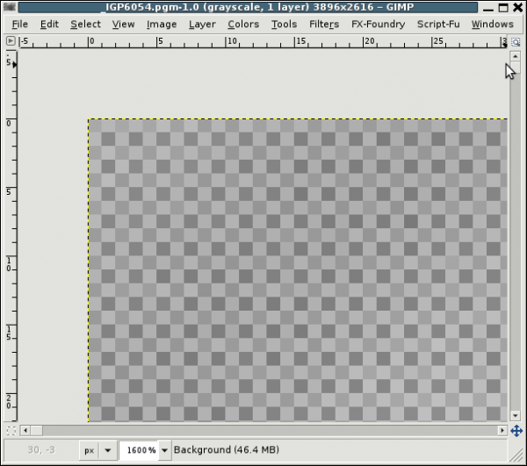Click the window menu icon in title bar
This screenshot has width=527, height=466.
10,7
